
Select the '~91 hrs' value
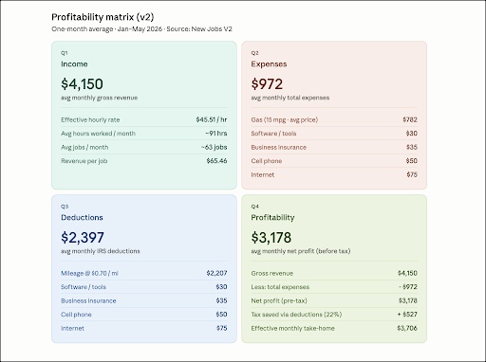click(216, 134)
